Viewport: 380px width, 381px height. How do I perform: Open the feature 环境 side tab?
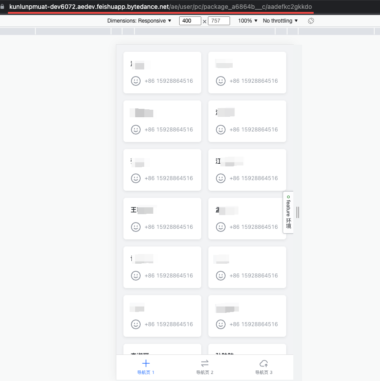[x=288, y=212]
